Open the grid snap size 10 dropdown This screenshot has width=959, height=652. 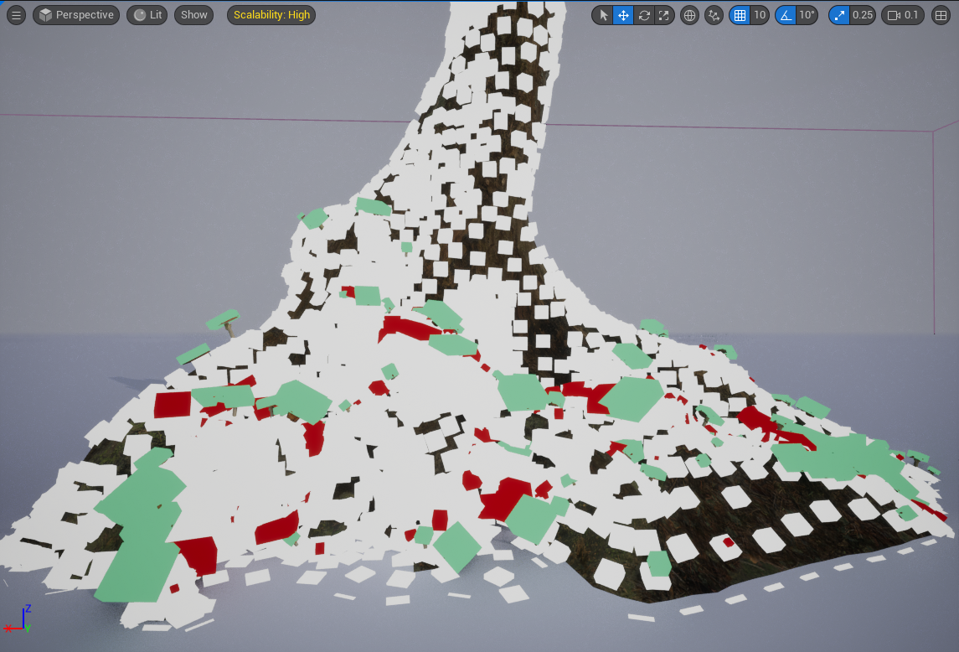point(760,15)
